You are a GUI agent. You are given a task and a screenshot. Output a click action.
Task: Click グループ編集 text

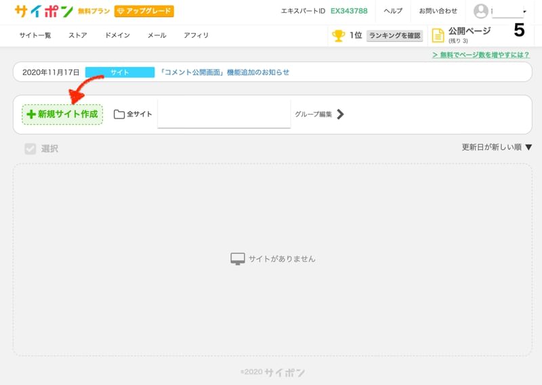(313, 114)
